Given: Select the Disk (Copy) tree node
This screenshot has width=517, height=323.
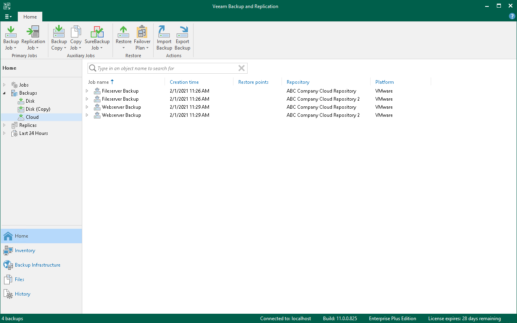Looking at the screenshot, I should point(38,109).
